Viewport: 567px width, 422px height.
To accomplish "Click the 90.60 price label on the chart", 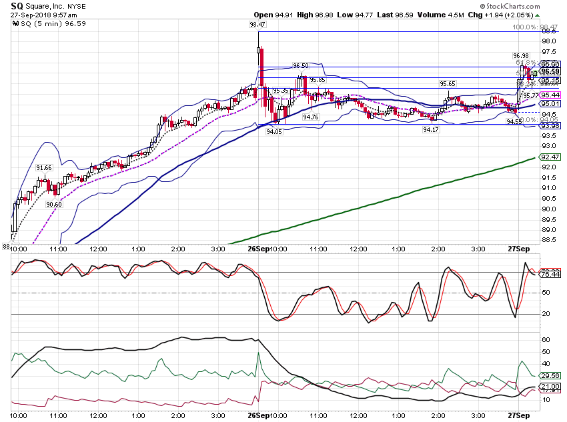I will (54, 205).
